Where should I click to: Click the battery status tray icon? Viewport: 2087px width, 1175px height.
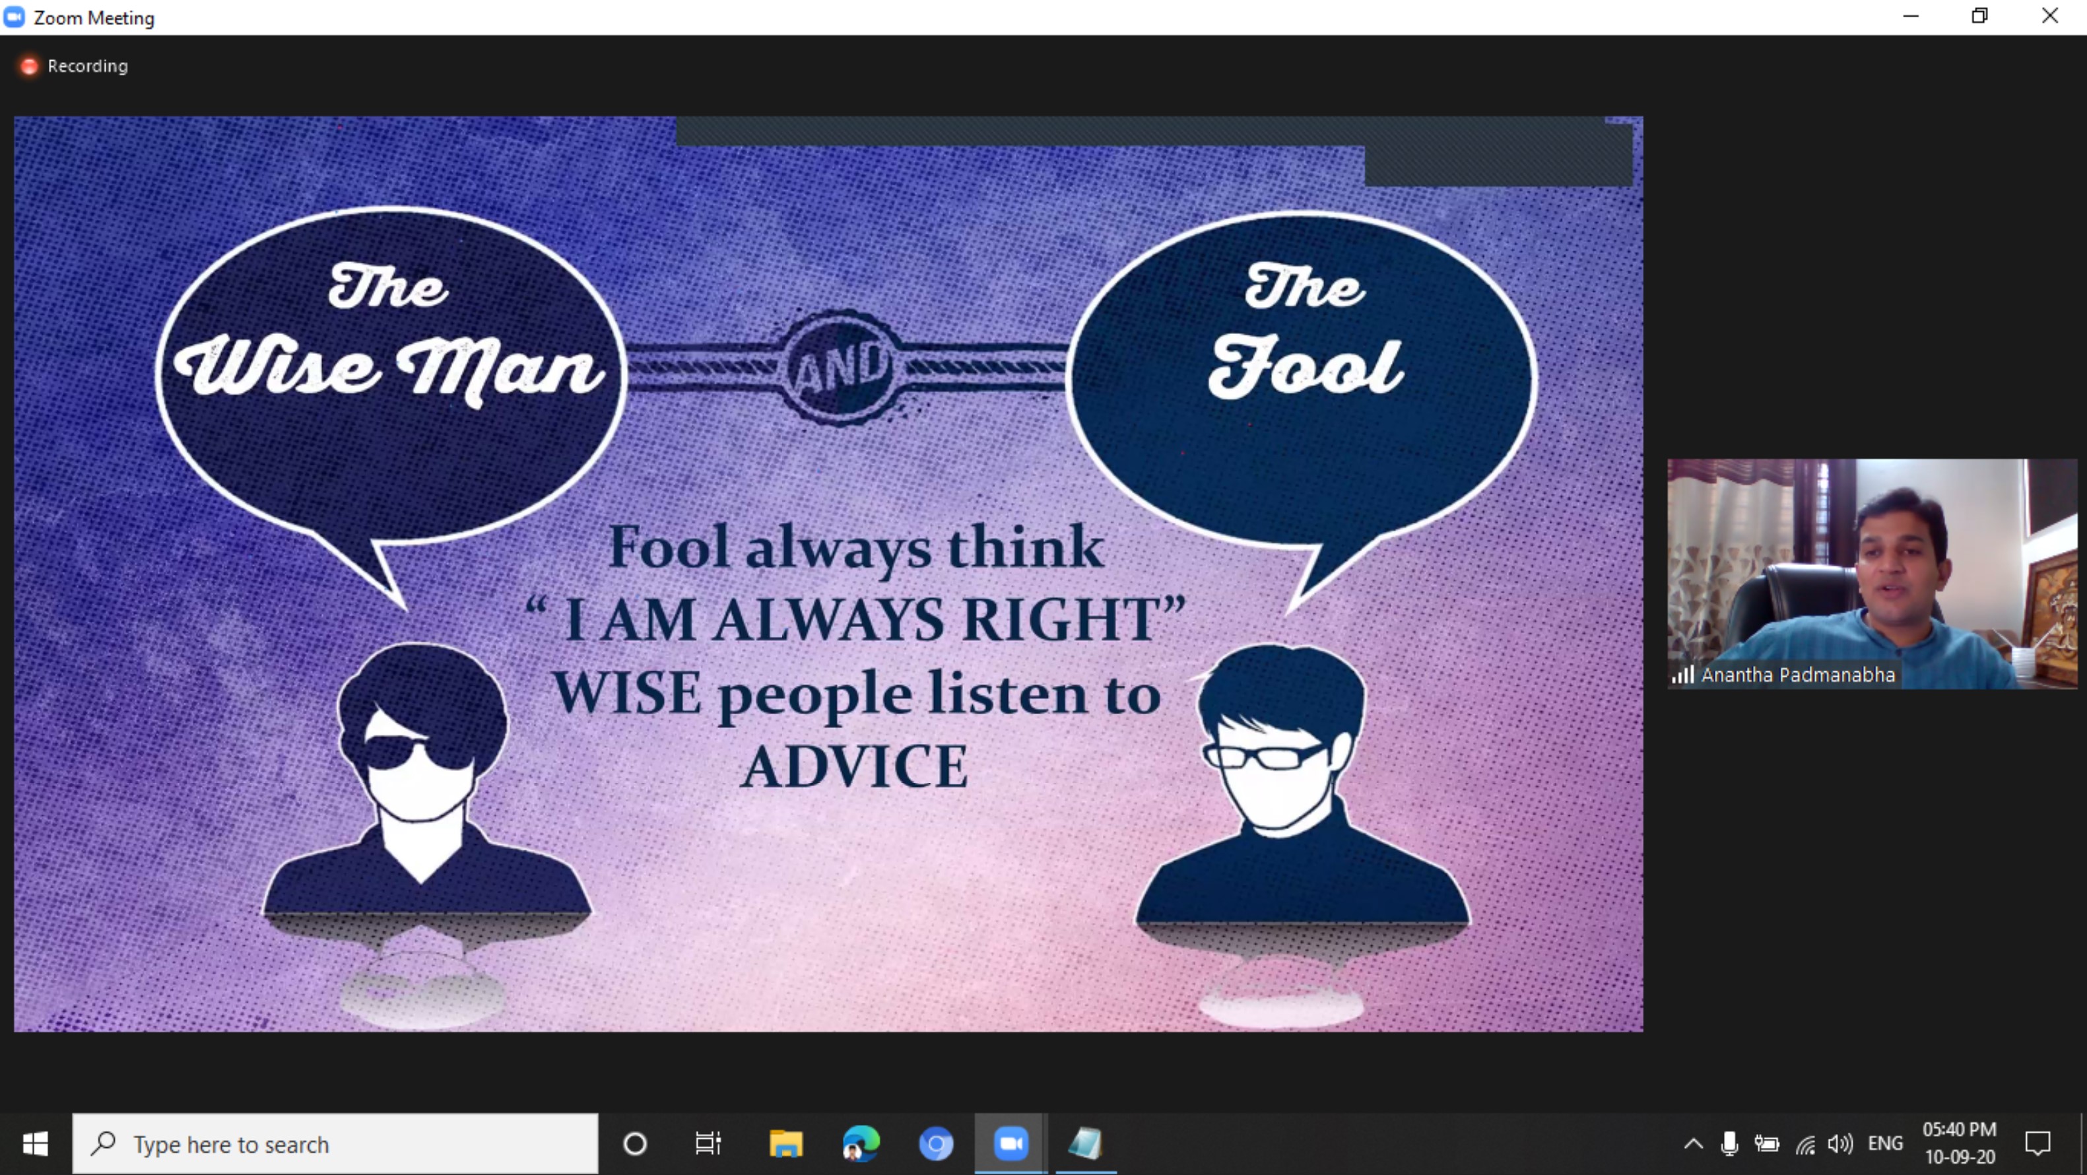click(x=1767, y=1143)
